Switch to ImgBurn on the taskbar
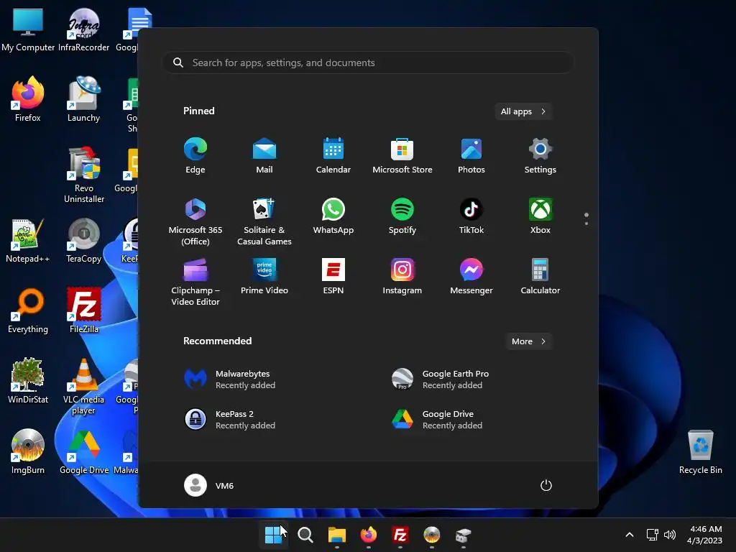The height and width of the screenshot is (552, 736). coord(431,535)
